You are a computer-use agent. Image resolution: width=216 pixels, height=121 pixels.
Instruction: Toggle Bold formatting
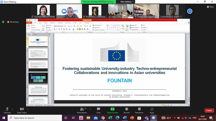point(55,29)
